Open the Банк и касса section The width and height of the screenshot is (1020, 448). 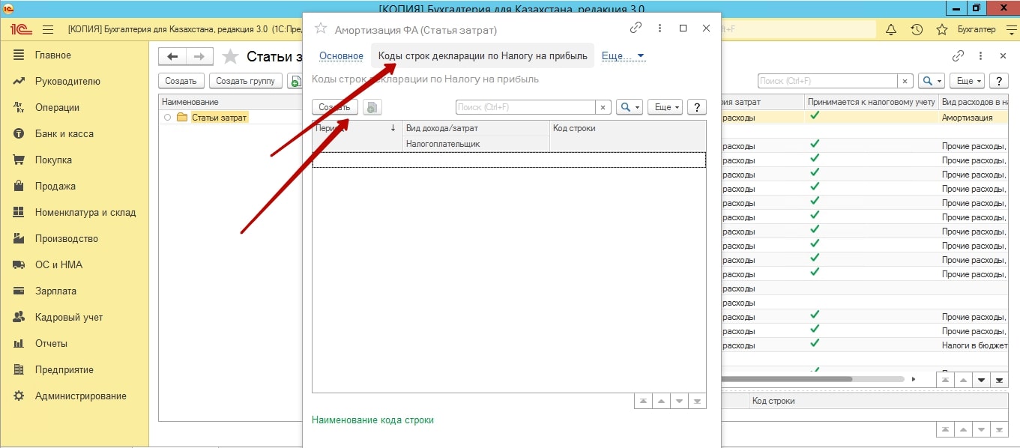64,133
